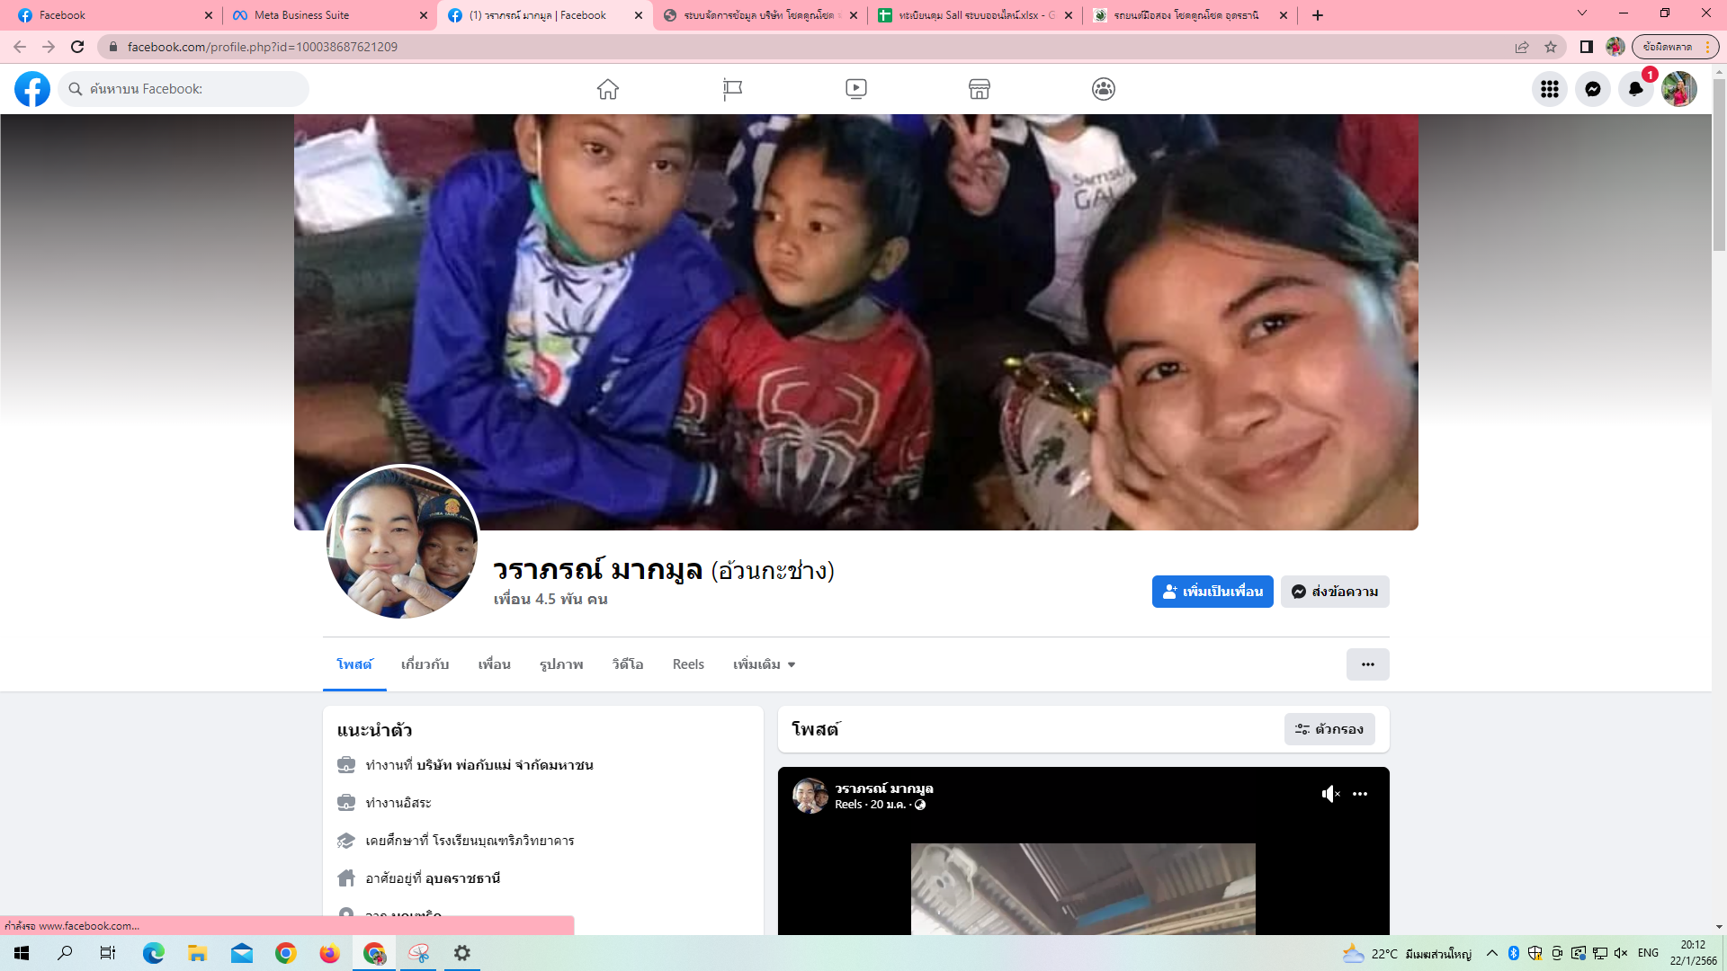Click the ส่งข้อความ button
Viewport: 1727px width, 971px height.
coord(1335,592)
